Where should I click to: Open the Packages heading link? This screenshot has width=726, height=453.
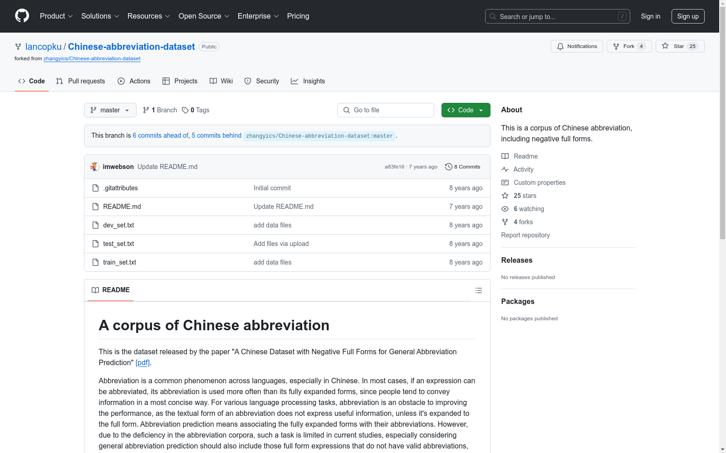(x=518, y=301)
